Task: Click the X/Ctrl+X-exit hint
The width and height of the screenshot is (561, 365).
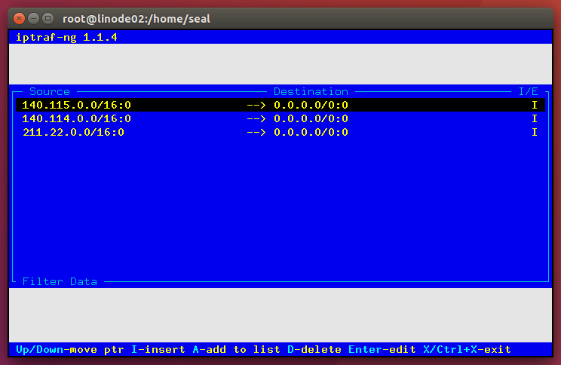Action: tap(467, 349)
